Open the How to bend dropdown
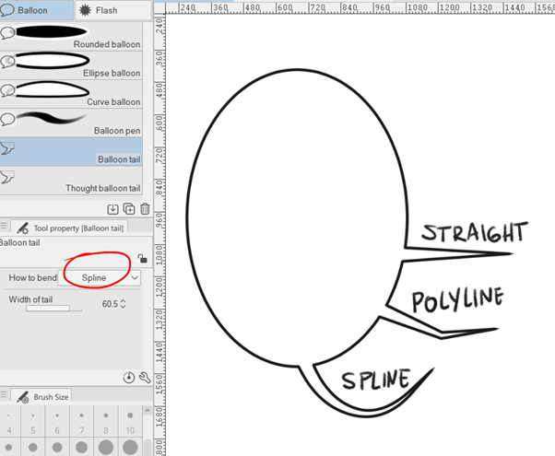 click(100, 277)
